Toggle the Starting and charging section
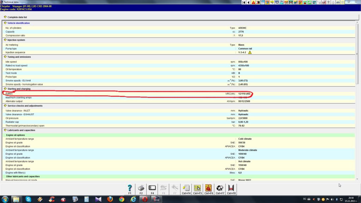The image size is (361, 203). point(5,89)
